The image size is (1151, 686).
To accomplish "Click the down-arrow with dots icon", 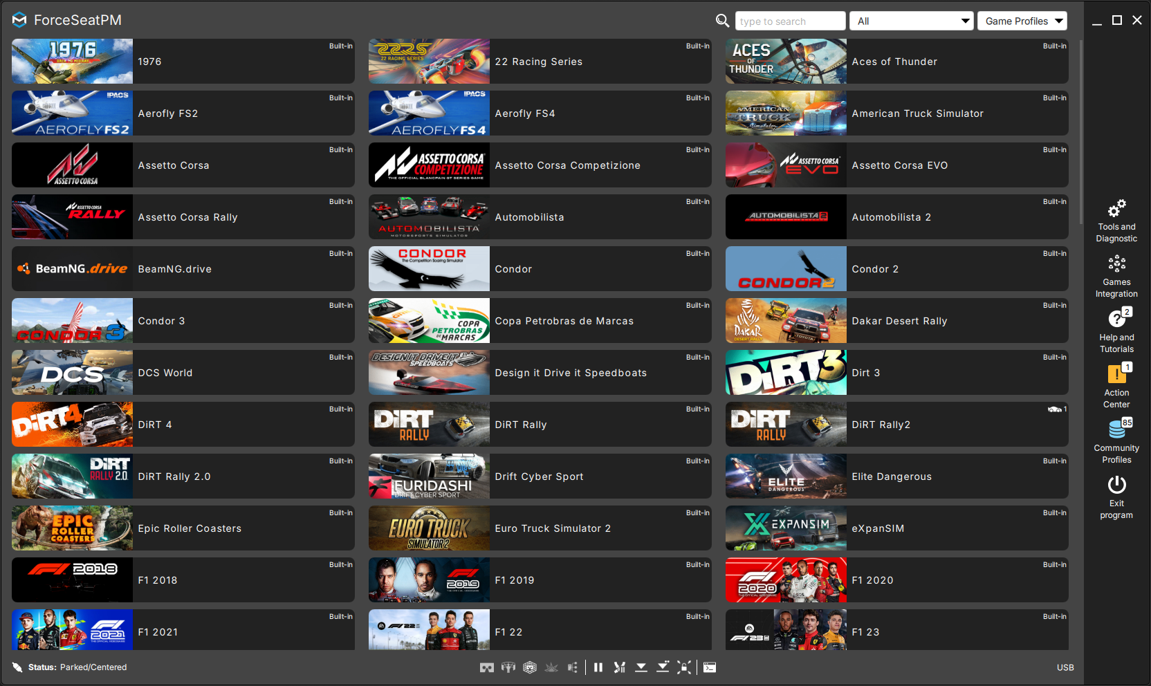I will [x=663, y=667].
